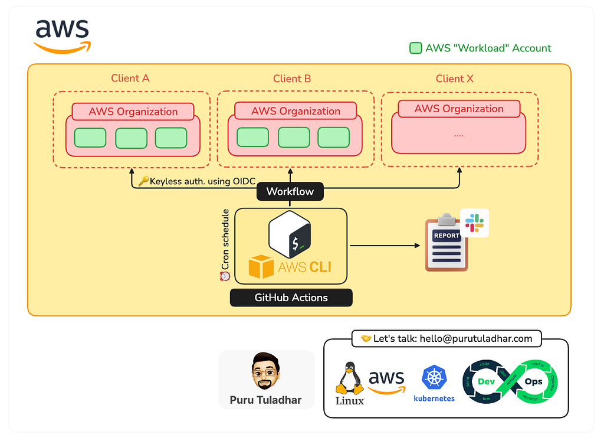Click the terminal shell hexagon icon
This screenshot has width=604, height=441.
tap(290, 234)
